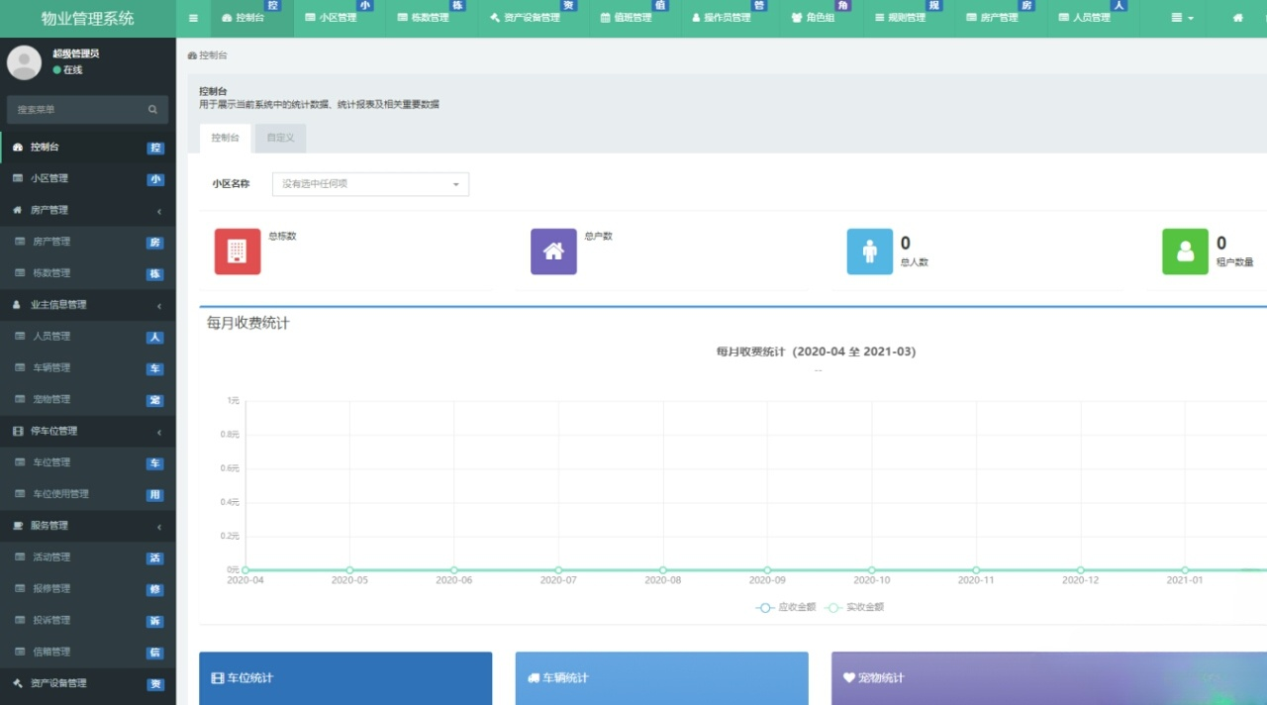Click the 2020-10 data point on chart

pos(872,570)
